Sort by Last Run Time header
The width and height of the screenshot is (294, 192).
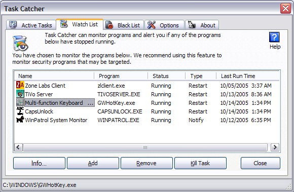[248, 76]
